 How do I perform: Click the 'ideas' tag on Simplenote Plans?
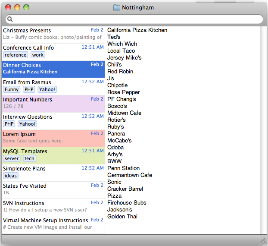(11, 176)
